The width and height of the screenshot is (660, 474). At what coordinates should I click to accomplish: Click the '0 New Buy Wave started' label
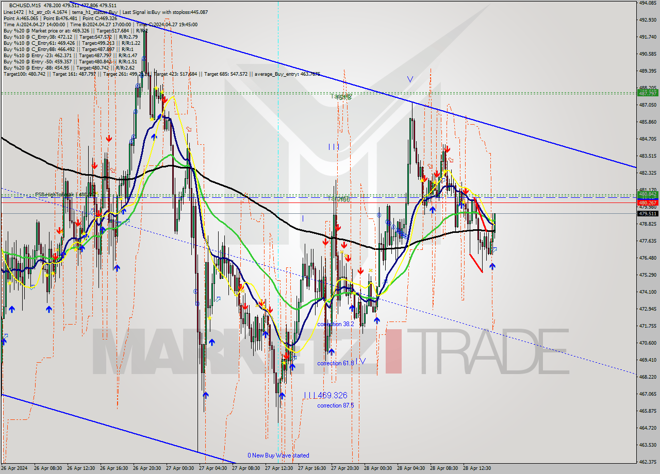tap(278, 455)
